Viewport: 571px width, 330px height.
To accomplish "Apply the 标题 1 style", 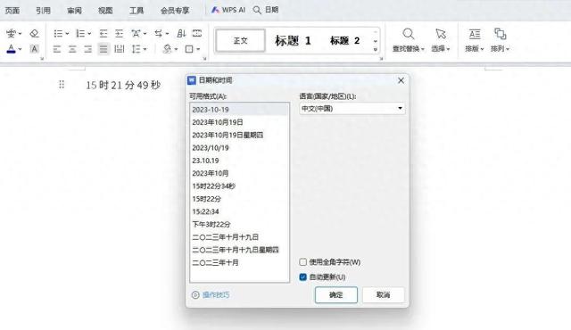I will point(293,41).
